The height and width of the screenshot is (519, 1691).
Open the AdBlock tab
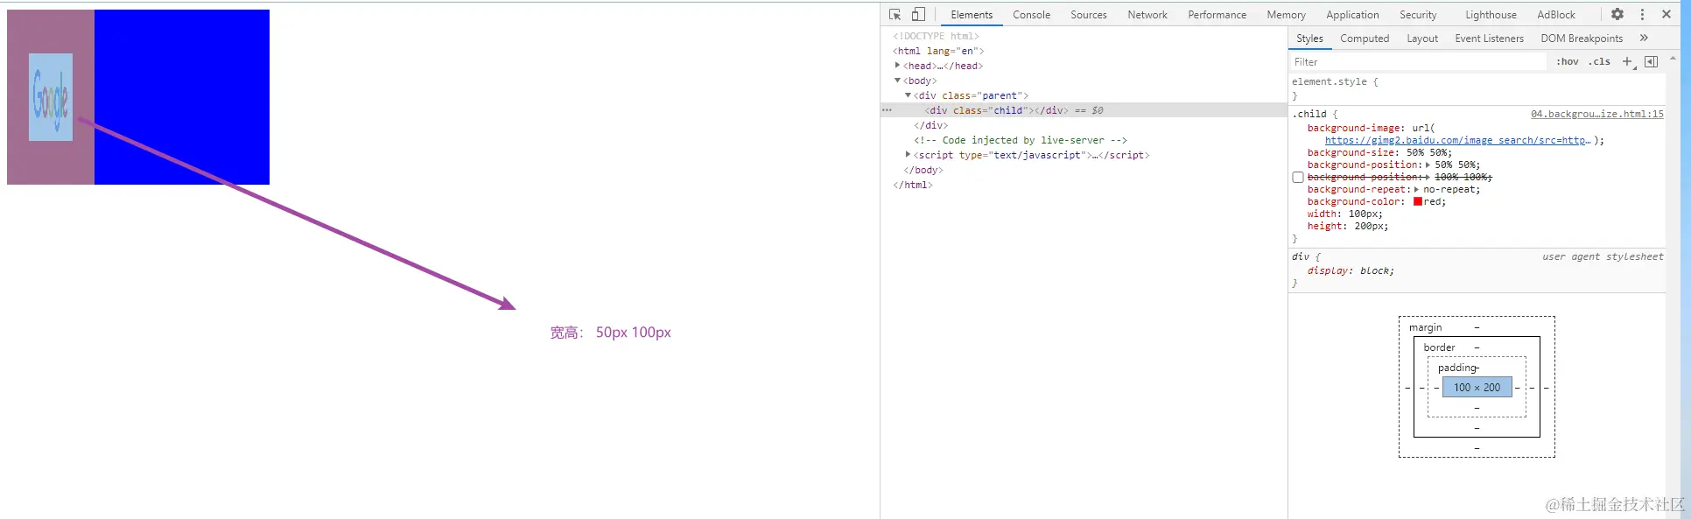1556,15
